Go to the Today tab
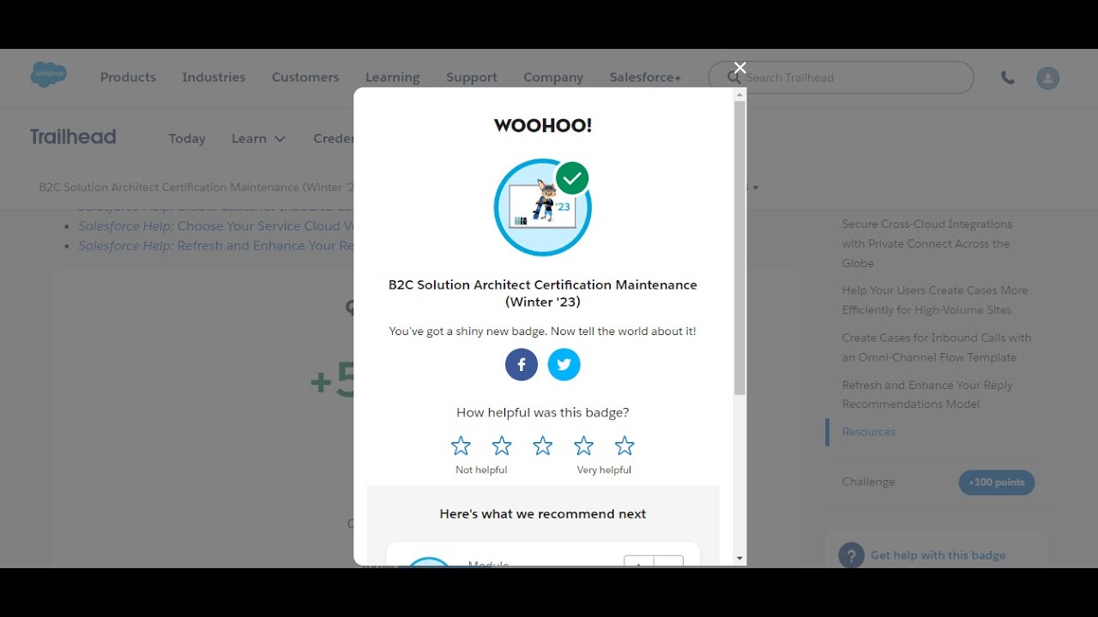This screenshot has height=617, width=1098. coord(187,139)
